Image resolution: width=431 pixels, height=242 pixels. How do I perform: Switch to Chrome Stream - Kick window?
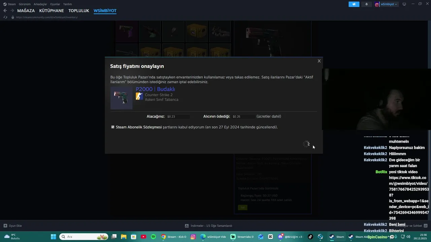174,237
